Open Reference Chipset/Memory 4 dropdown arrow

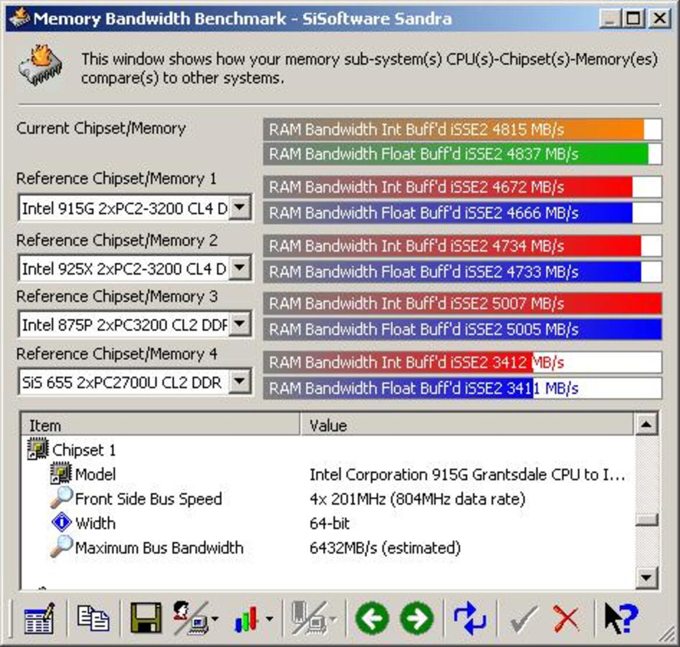[x=239, y=382]
